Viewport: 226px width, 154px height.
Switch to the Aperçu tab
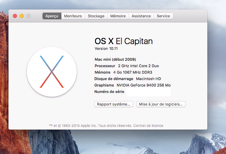click(x=52, y=16)
